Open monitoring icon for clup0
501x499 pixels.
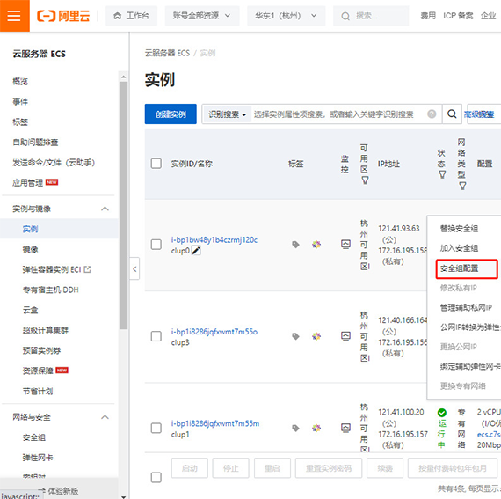pyautogui.click(x=345, y=245)
